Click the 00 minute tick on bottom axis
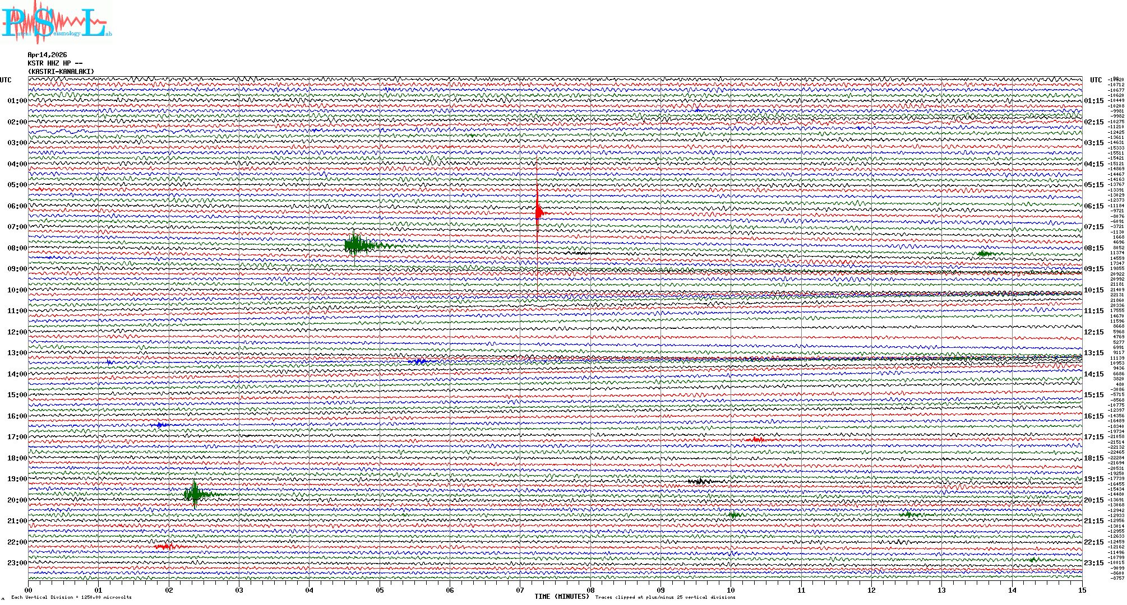Screen dimensions: 1127x605 coord(29,590)
